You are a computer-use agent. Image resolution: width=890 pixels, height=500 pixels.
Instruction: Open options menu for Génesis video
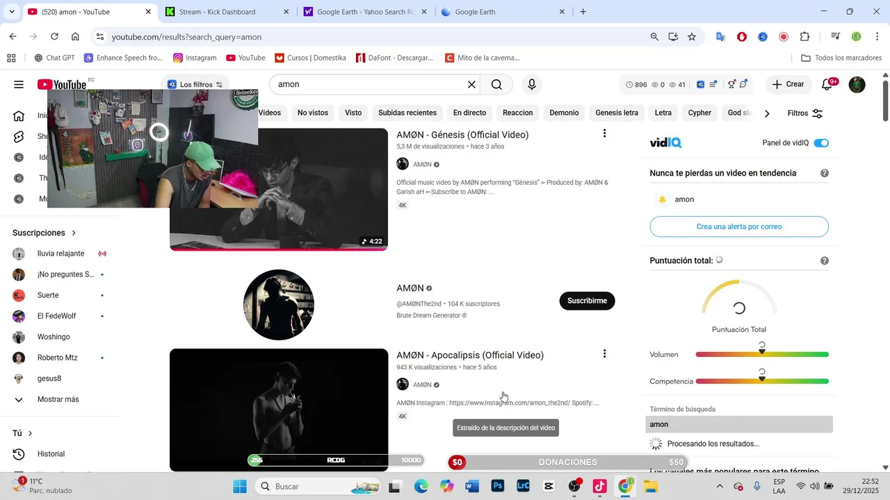pos(604,133)
